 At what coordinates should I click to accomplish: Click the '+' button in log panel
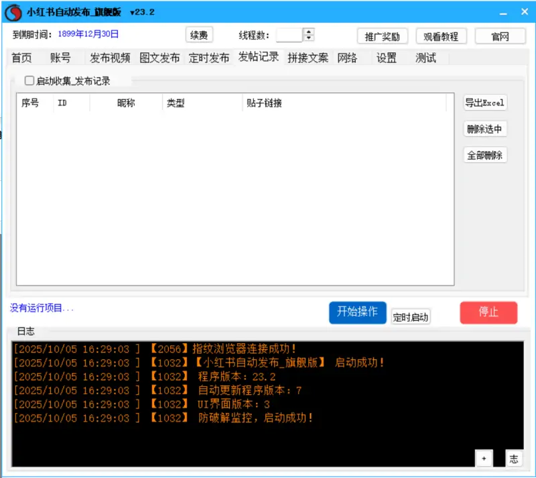[484, 459]
